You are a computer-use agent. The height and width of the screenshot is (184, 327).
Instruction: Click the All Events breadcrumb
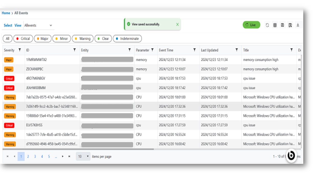21,13
